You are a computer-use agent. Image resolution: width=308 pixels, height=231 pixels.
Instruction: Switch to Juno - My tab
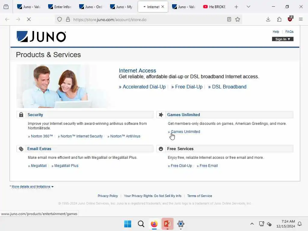click(x=122, y=7)
